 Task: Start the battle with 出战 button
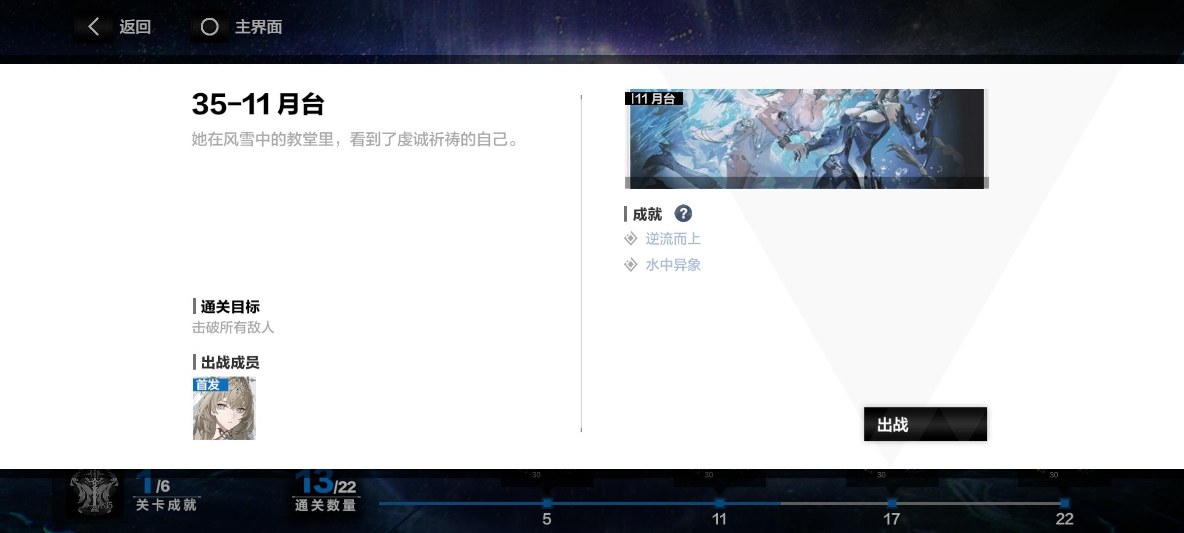click(x=925, y=424)
